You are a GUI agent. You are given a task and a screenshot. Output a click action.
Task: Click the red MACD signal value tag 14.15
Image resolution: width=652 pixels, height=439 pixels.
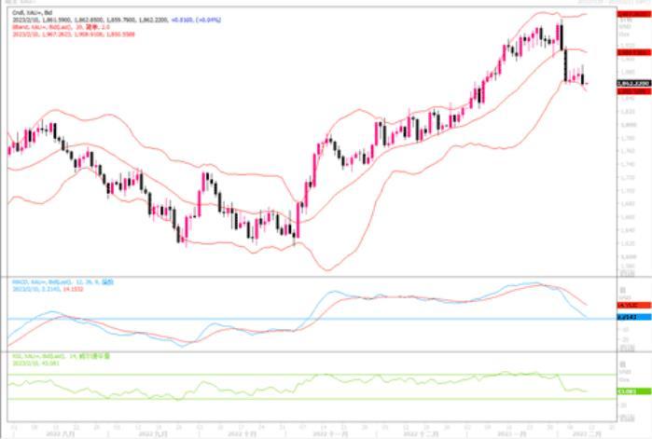632,305
